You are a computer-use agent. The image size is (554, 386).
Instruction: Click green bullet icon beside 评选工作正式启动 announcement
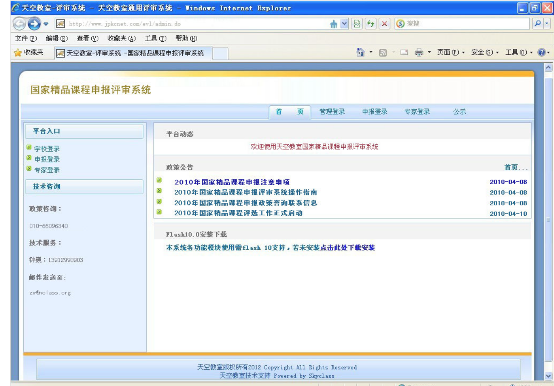click(159, 211)
